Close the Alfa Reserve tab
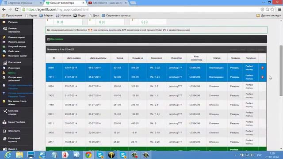The width and height of the screenshot is (283, 159). coord(126,3)
